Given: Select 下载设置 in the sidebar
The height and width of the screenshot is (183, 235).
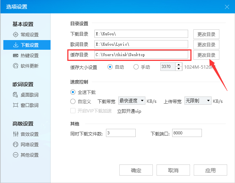Looking at the screenshot, I should click(x=27, y=45).
